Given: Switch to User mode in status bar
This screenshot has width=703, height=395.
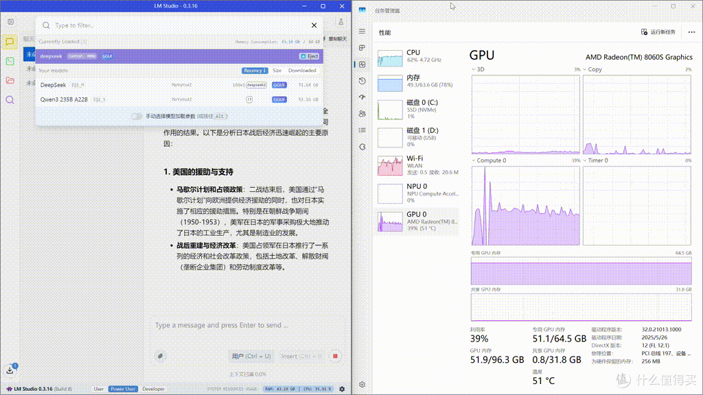Looking at the screenshot, I should tap(99, 389).
